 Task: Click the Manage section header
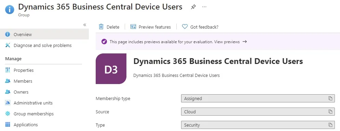coord(13,59)
